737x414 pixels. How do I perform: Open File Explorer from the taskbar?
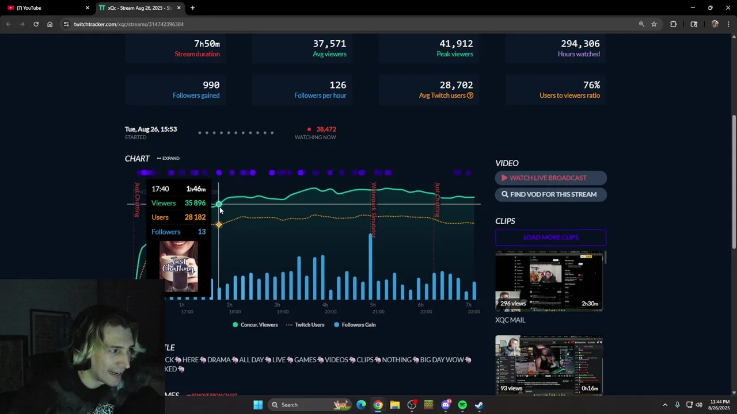[394, 405]
